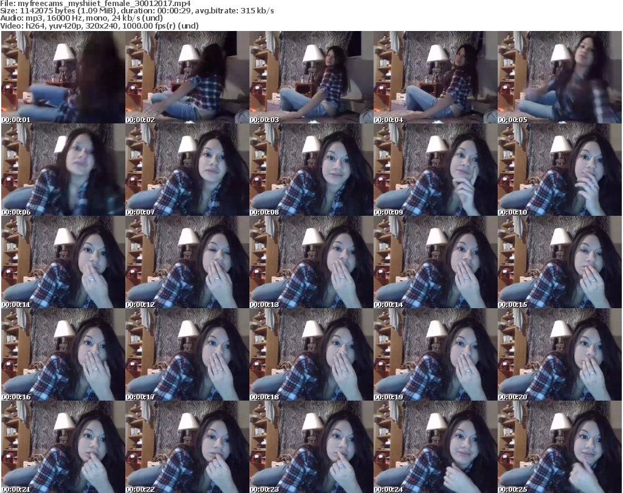Select the frame at 00:00:10
The width and height of the screenshot is (623, 493).
click(560, 170)
